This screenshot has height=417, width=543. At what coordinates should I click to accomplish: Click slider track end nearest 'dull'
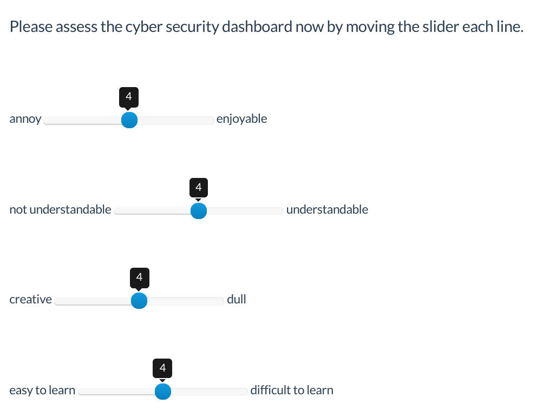pos(220,301)
